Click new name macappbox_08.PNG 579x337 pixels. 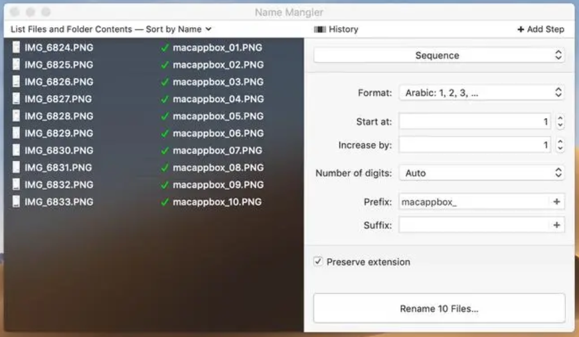[218, 168]
